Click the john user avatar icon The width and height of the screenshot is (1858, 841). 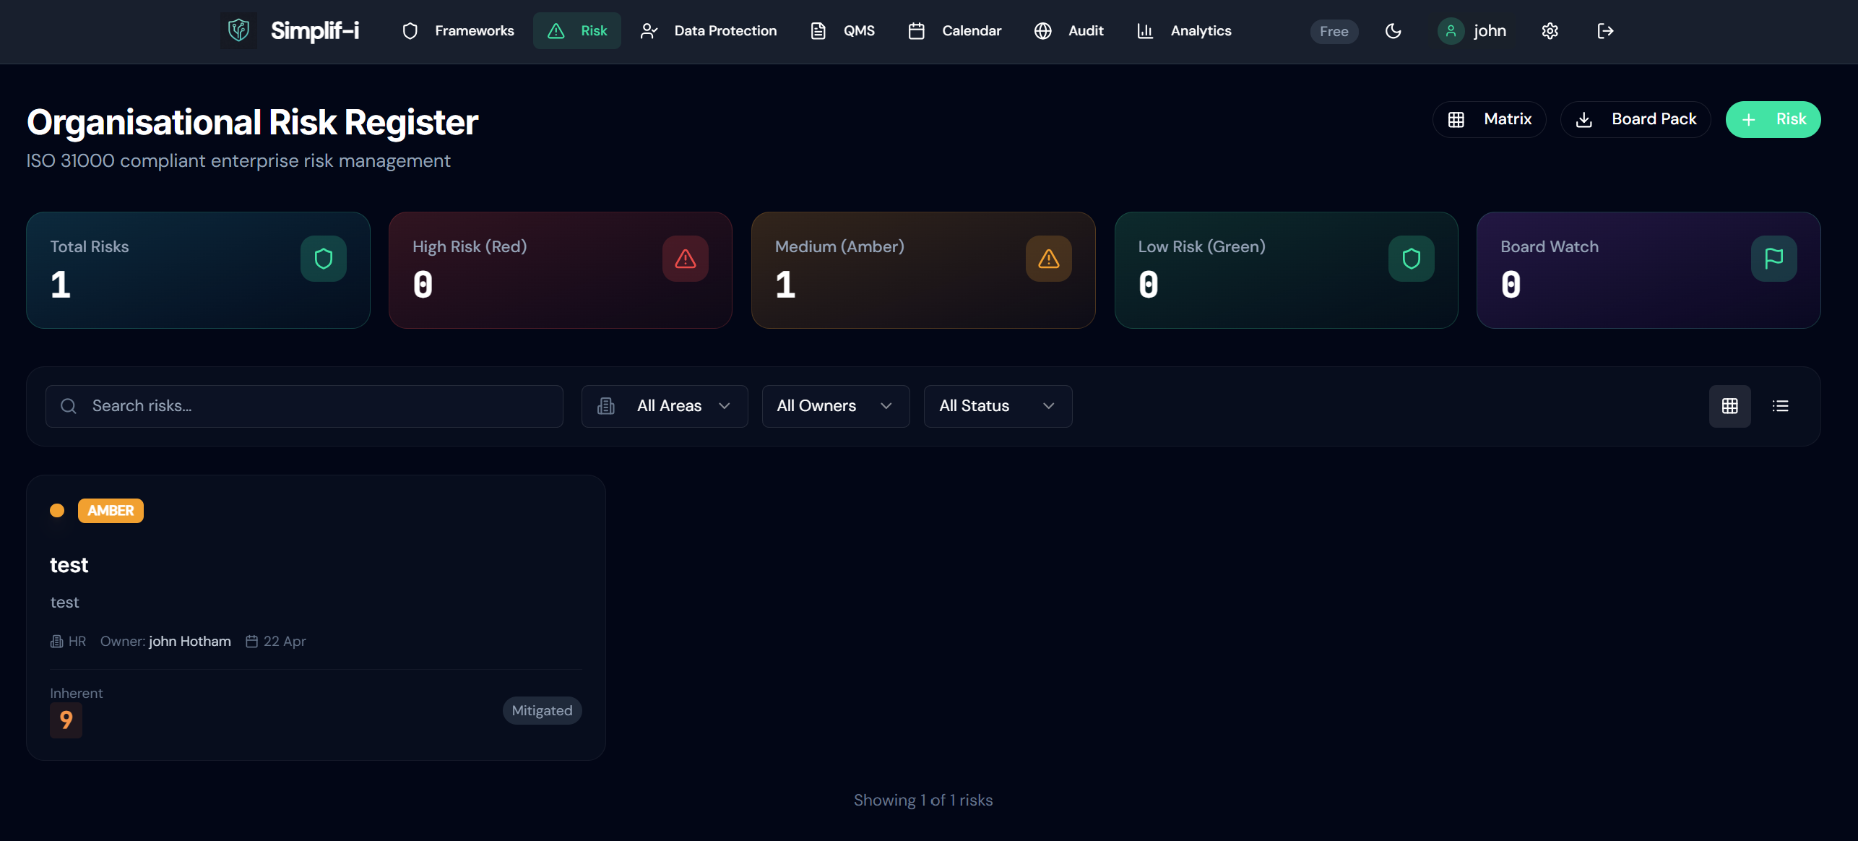[1450, 31]
